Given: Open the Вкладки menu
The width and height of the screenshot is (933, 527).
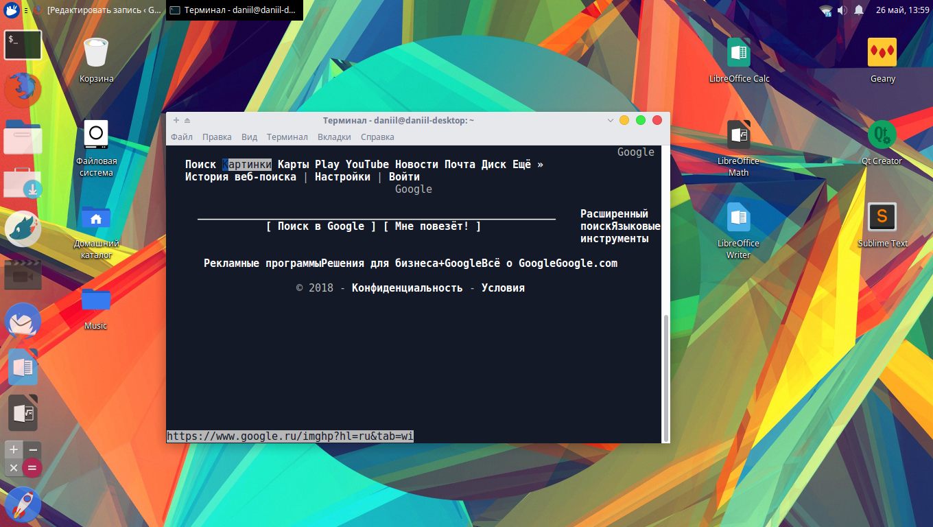Looking at the screenshot, I should coord(334,137).
